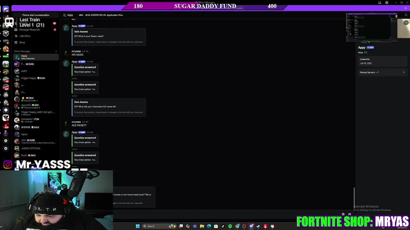Viewport: 410px width, 230px height.
Task: Open File Explorer from the taskbar
Action: coord(202,226)
